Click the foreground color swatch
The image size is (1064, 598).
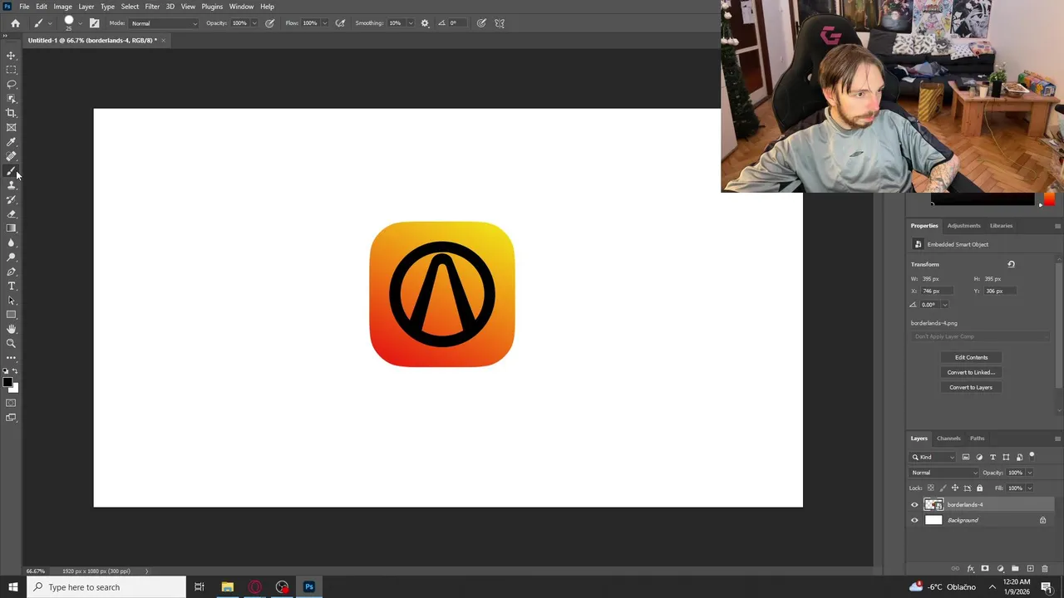point(7,383)
